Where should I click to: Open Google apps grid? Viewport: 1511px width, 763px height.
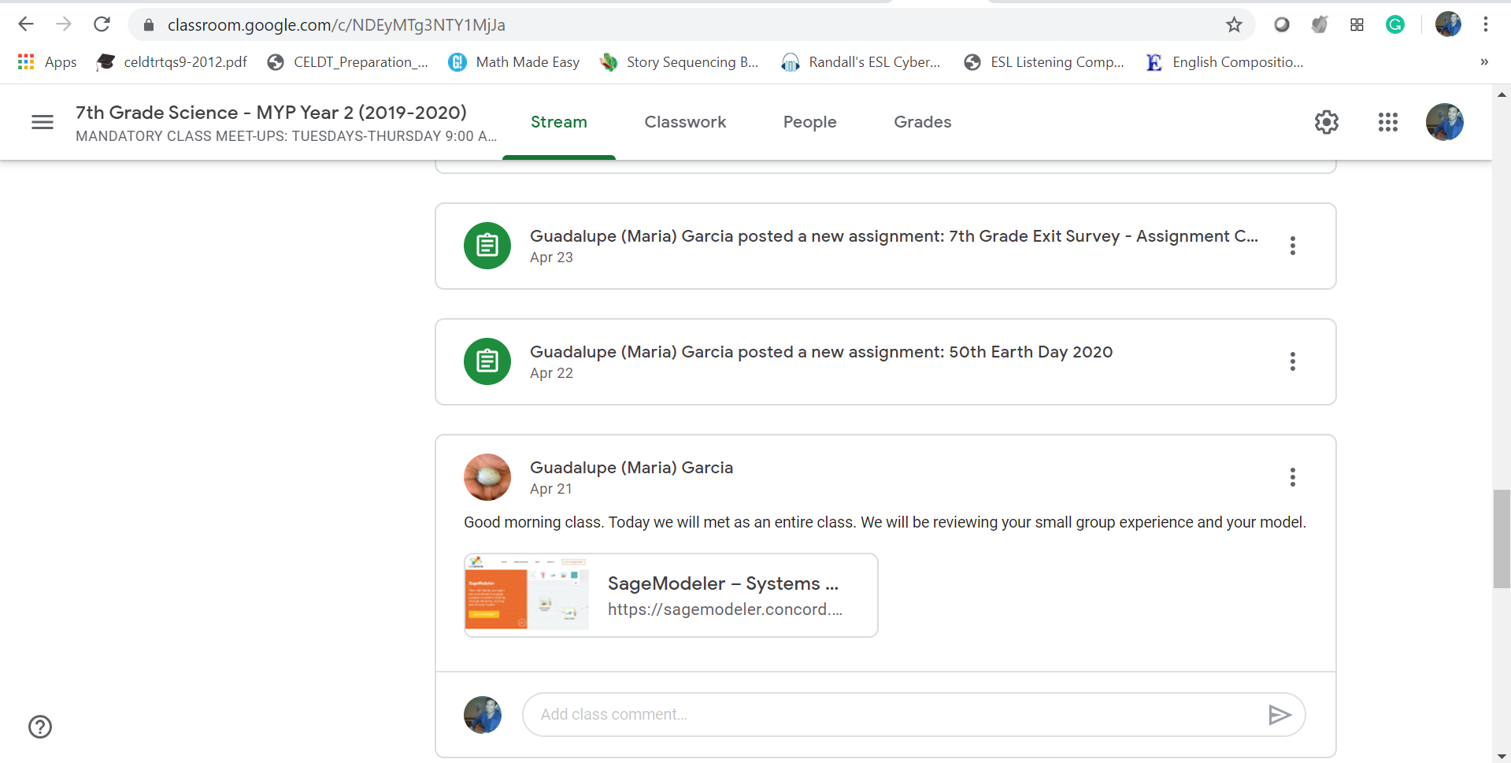pyautogui.click(x=1387, y=122)
